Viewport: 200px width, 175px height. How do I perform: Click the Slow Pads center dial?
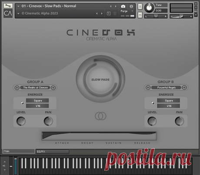pos(100,79)
